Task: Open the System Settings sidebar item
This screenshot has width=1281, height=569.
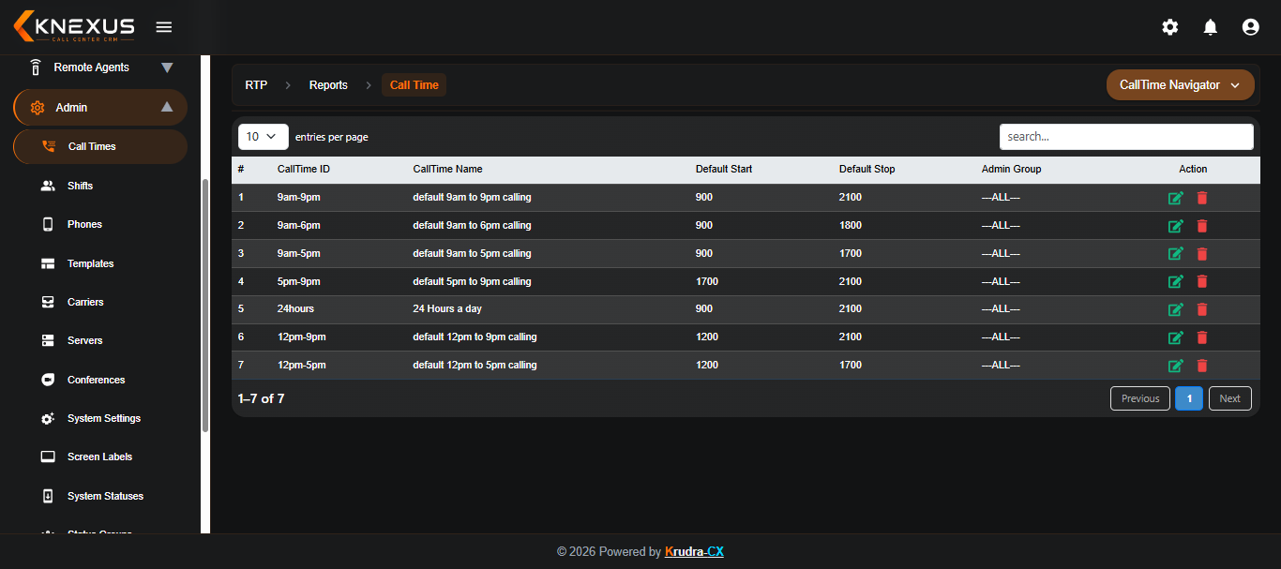Action: pos(104,418)
